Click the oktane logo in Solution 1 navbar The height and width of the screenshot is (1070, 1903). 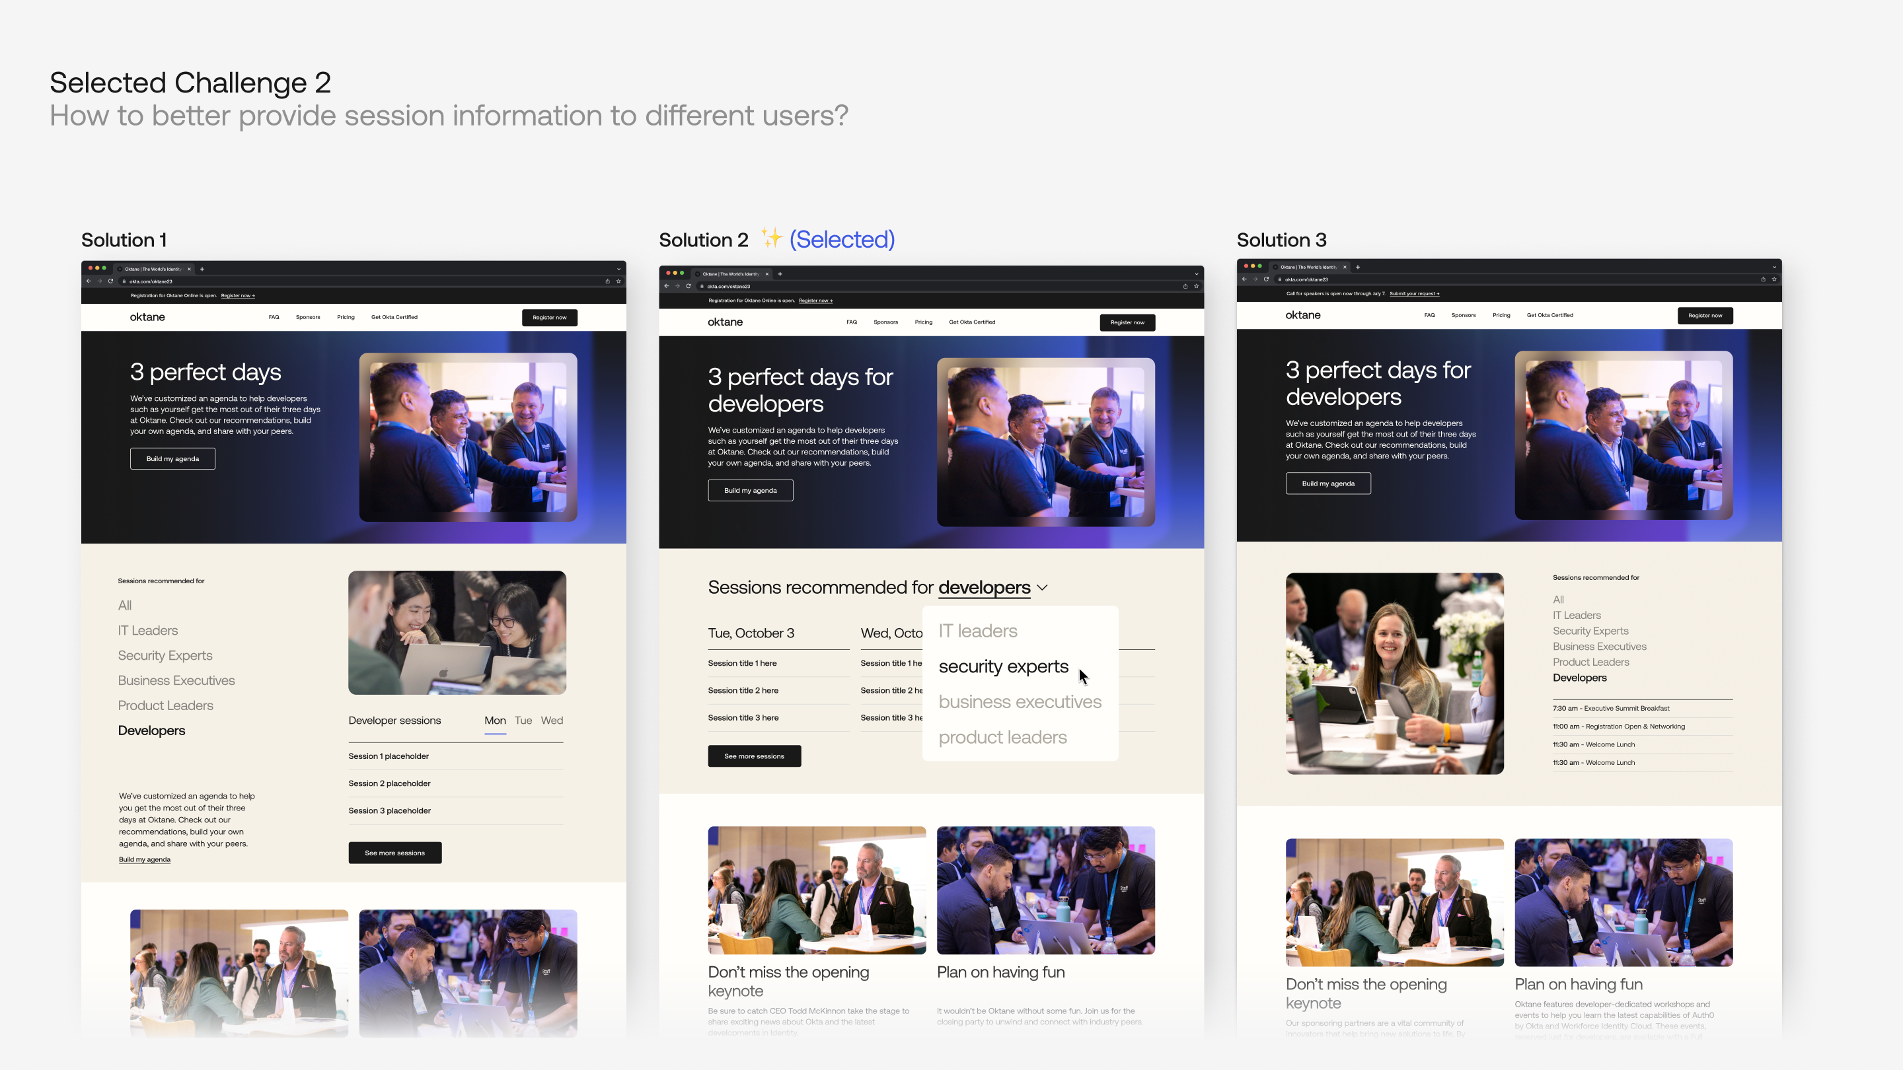pyautogui.click(x=147, y=317)
